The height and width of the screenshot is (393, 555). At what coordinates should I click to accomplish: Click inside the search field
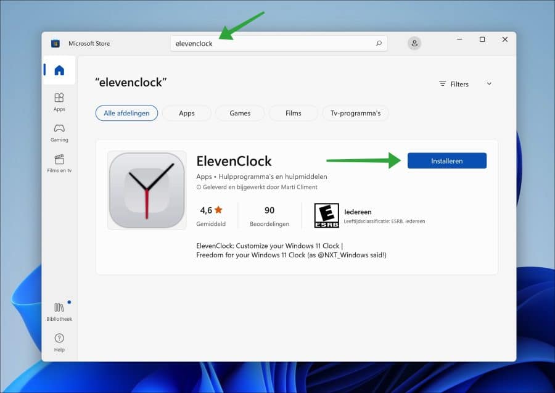[259, 43]
